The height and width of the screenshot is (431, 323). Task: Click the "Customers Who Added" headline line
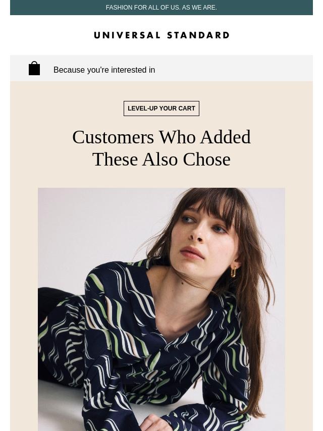point(161,137)
